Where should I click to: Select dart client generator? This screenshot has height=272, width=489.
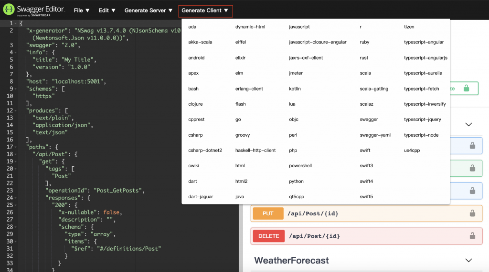pyautogui.click(x=192, y=181)
